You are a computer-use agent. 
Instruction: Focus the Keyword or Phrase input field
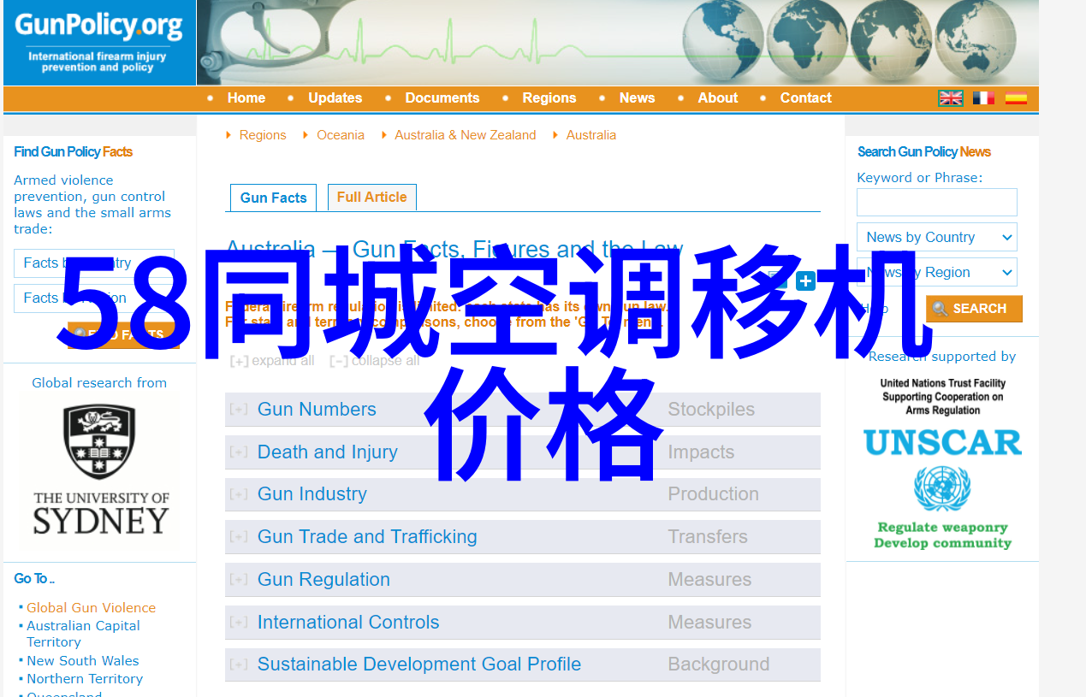(937, 203)
